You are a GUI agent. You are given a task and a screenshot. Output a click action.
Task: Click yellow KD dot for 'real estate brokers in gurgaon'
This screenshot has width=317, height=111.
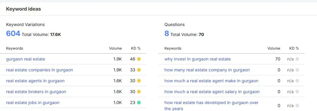pos(139,92)
